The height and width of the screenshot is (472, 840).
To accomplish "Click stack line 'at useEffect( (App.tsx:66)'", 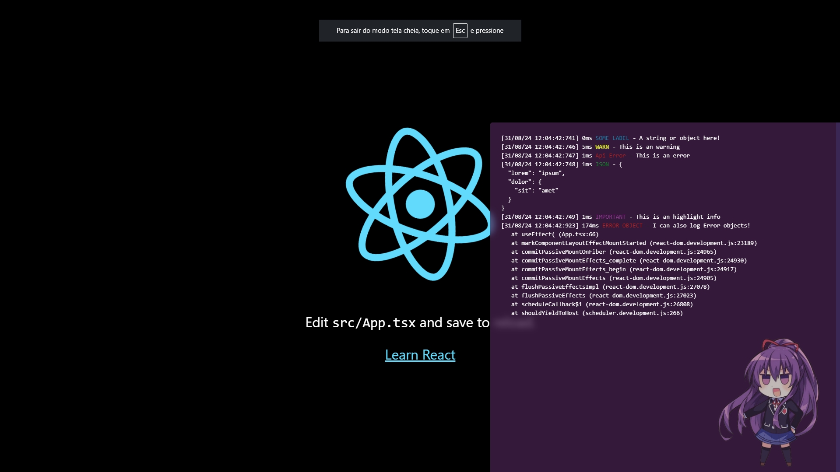I will pos(555,234).
